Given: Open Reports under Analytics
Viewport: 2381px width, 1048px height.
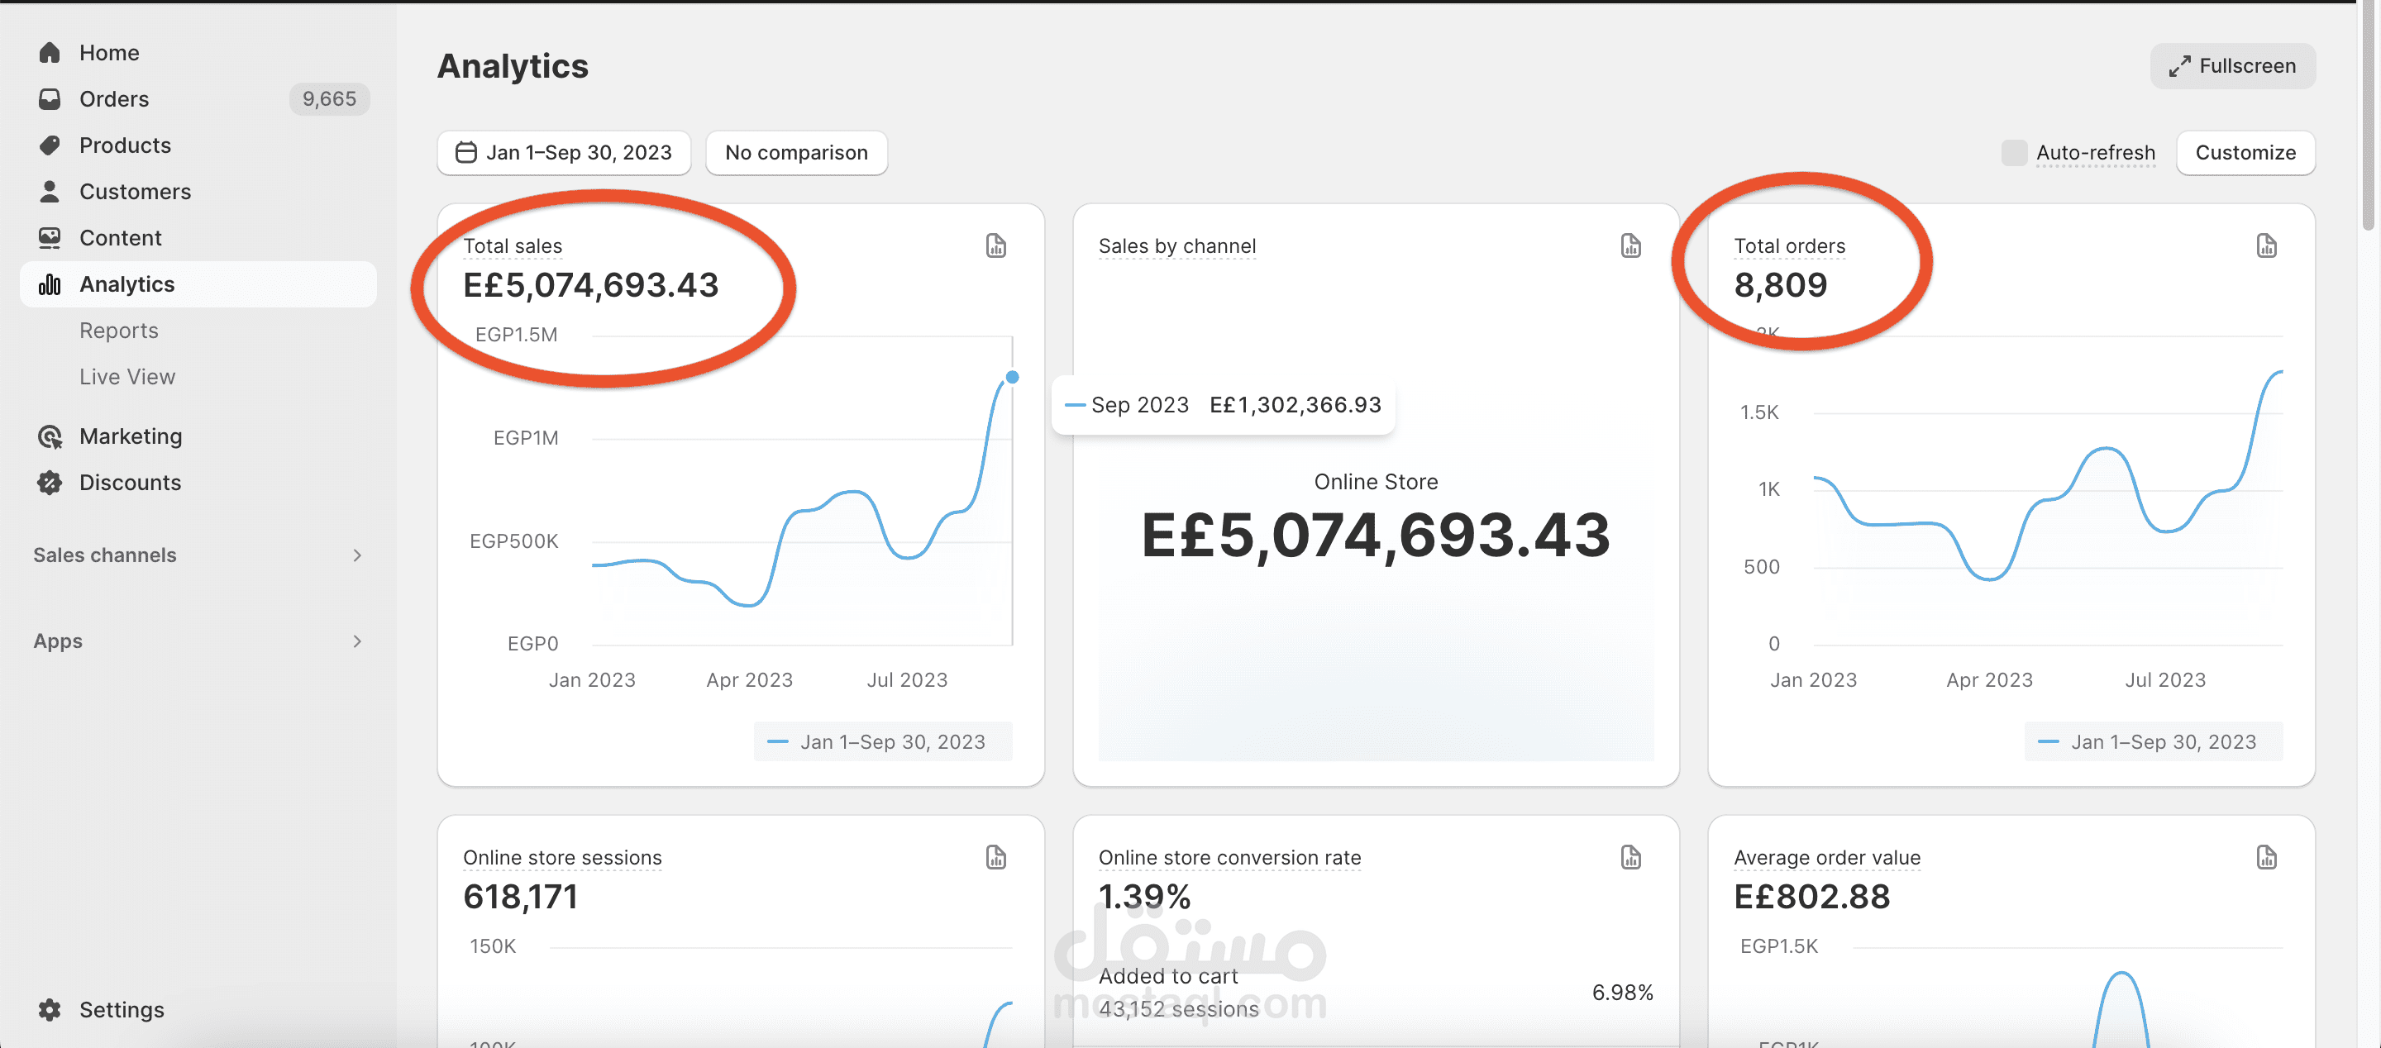Looking at the screenshot, I should (118, 330).
